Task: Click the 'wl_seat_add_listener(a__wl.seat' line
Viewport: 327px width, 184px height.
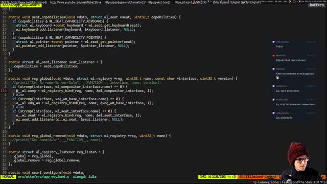Action: click(x=70, y=119)
